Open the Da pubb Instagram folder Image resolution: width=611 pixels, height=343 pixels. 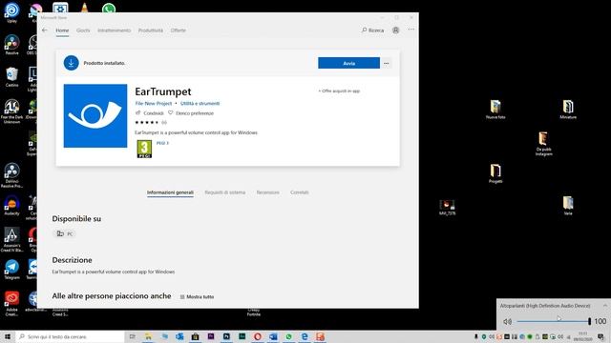click(x=543, y=144)
